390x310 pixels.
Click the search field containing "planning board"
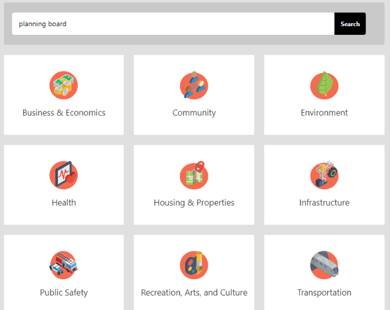pyautogui.click(x=173, y=24)
